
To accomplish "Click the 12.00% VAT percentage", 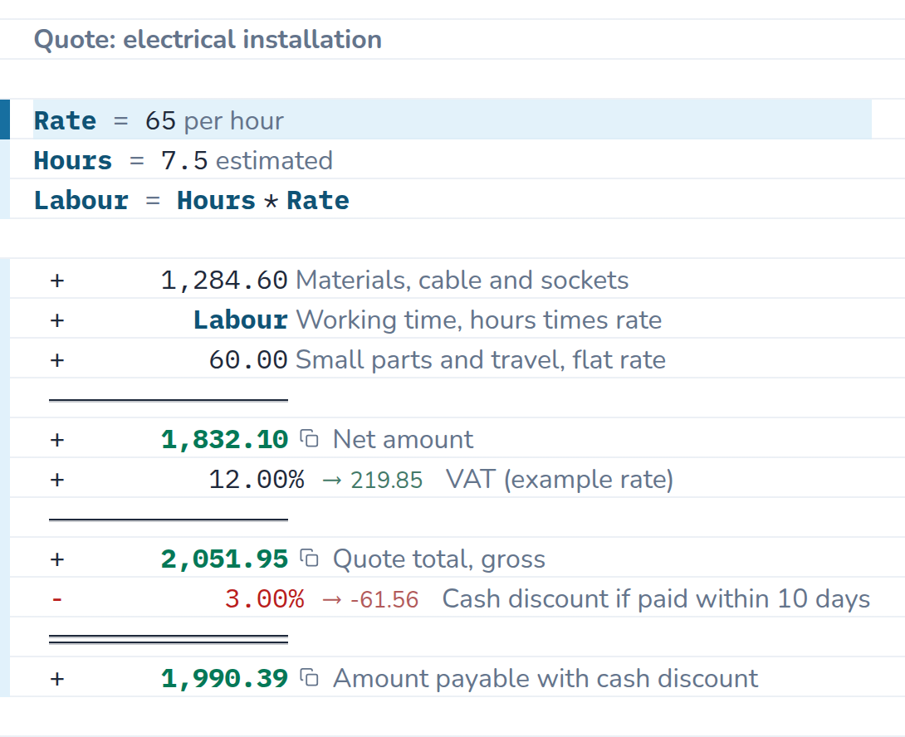I will coord(257,479).
